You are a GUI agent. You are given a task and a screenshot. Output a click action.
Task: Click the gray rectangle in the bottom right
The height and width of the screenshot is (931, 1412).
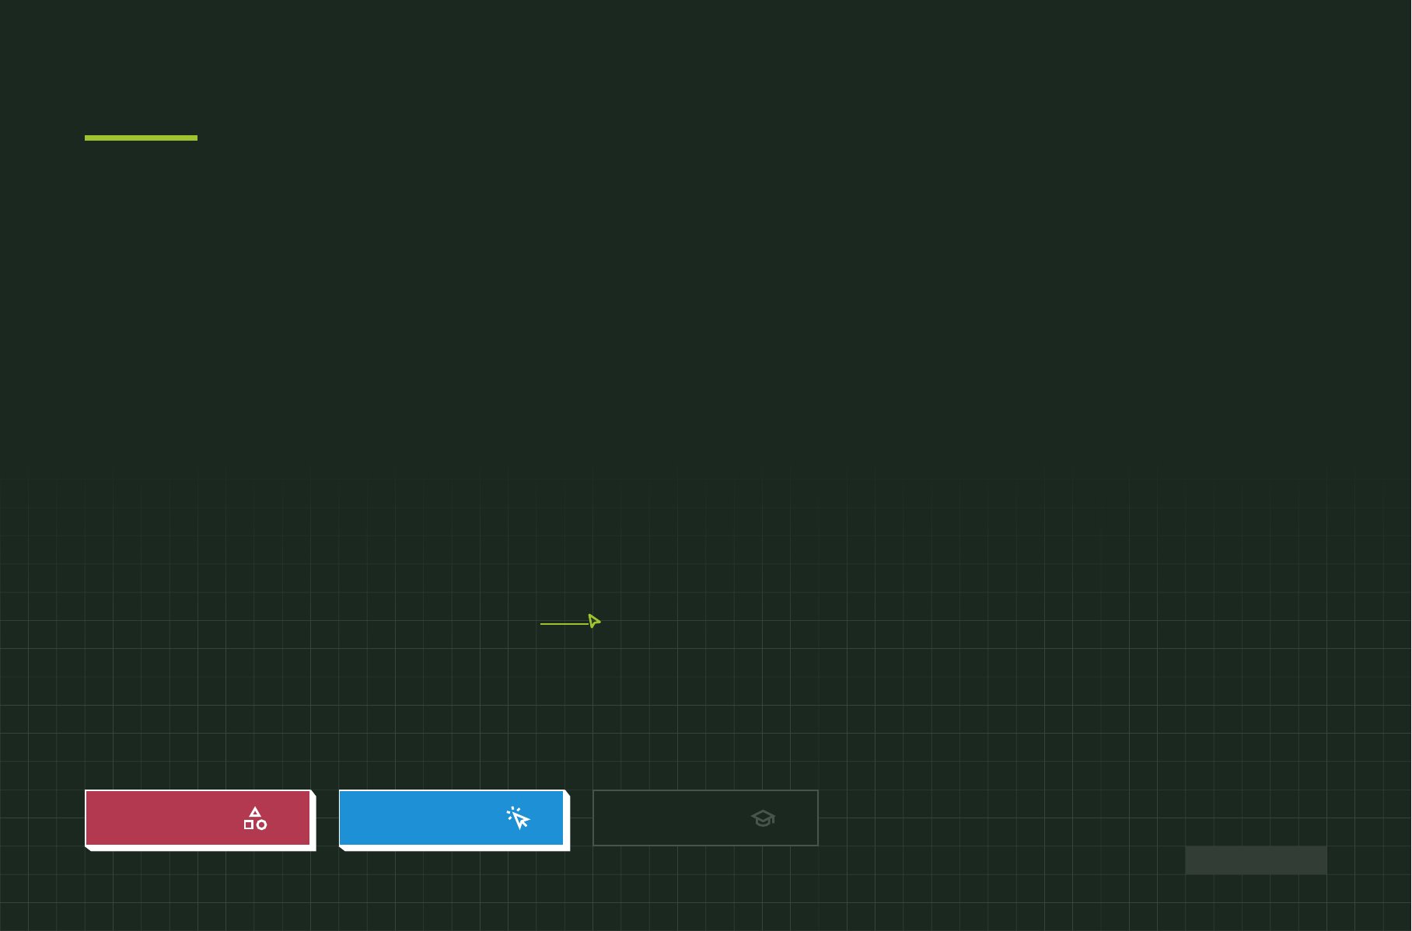1255,860
